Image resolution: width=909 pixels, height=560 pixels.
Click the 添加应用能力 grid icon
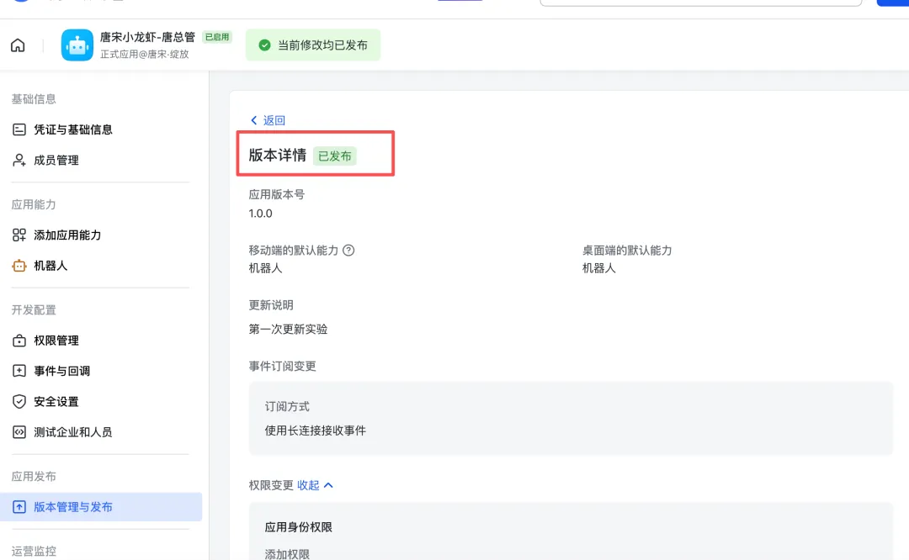click(19, 235)
